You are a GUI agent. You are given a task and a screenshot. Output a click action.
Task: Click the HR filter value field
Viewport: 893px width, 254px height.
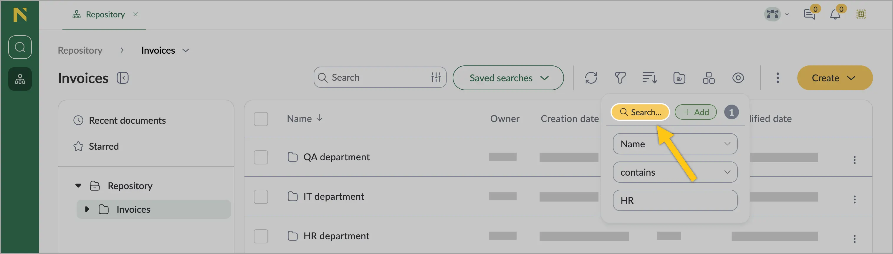[x=675, y=201]
